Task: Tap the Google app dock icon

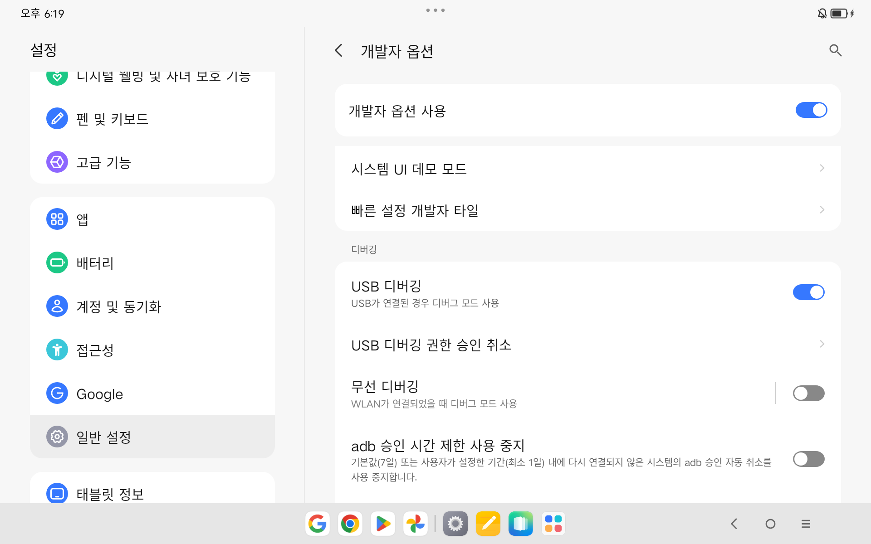Action: point(317,524)
